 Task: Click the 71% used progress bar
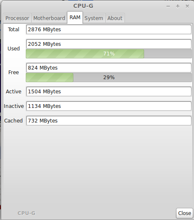coord(109,54)
